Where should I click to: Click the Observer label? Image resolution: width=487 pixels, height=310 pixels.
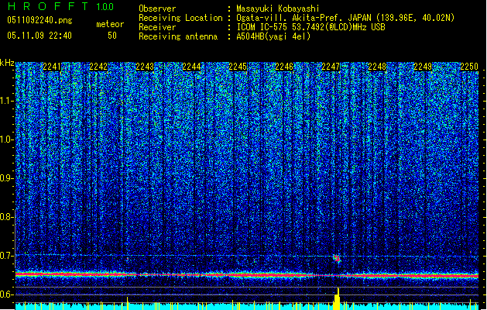pos(157,9)
